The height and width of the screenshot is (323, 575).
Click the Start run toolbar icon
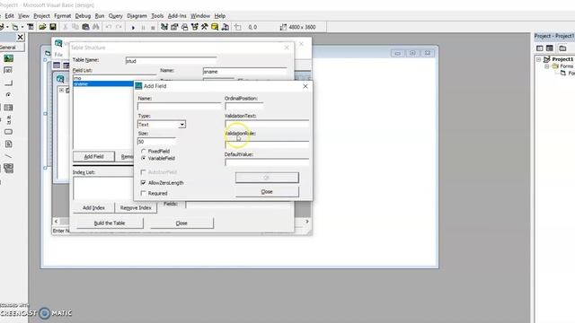click(133, 27)
